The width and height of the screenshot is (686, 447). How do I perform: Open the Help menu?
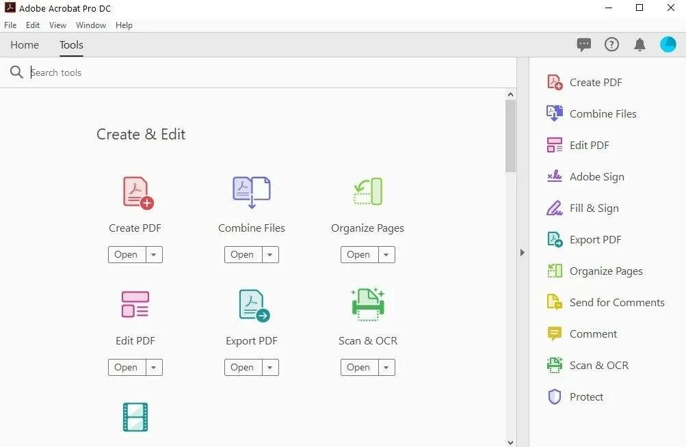pos(124,25)
